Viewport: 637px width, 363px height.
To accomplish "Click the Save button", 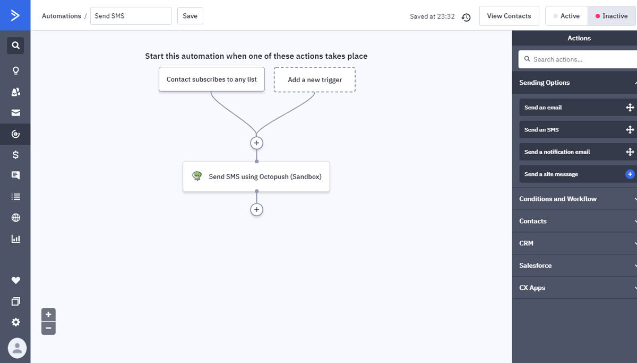I will 190,16.
